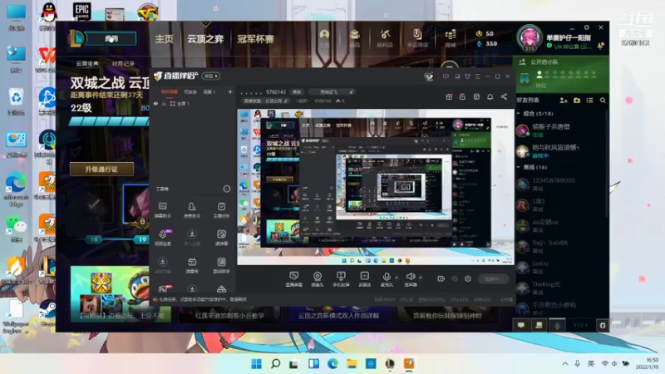Add a new scene with plus button
This screenshot has height=374, width=665.
[230, 91]
